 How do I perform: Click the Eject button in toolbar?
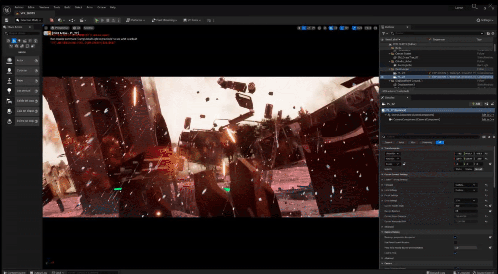coord(113,20)
